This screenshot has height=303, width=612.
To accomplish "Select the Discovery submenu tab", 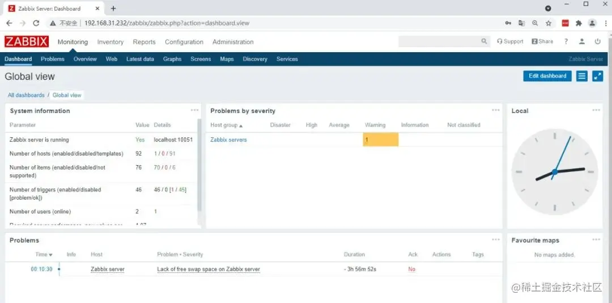I will click(255, 59).
